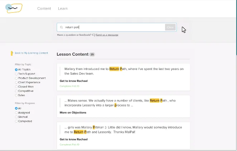Click the 'Mallary then introduced me' snippet
The height and width of the screenshot is (151, 237).
click(x=124, y=71)
